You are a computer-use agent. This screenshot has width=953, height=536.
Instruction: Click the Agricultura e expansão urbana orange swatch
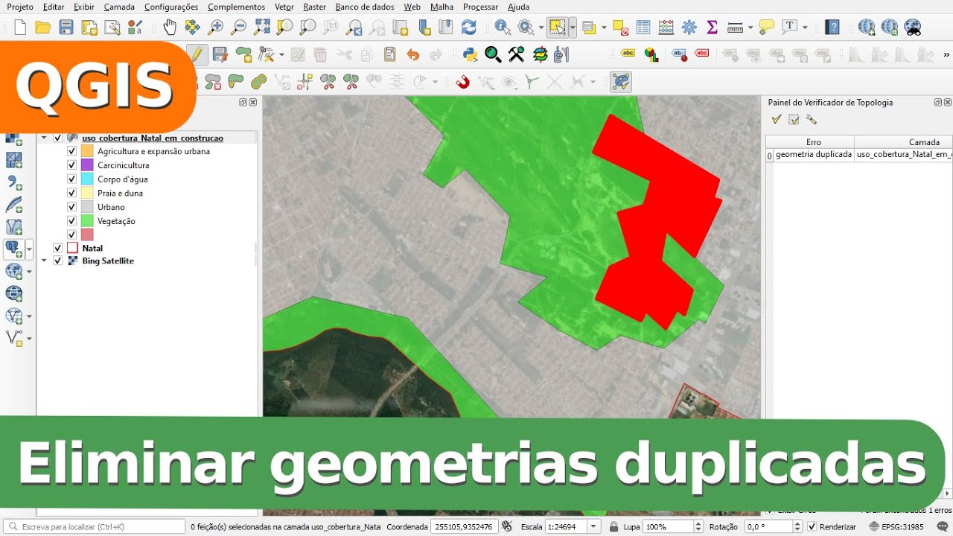pos(87,151)
